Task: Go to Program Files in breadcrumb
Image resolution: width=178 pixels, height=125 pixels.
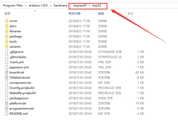Action: (13, 5)
